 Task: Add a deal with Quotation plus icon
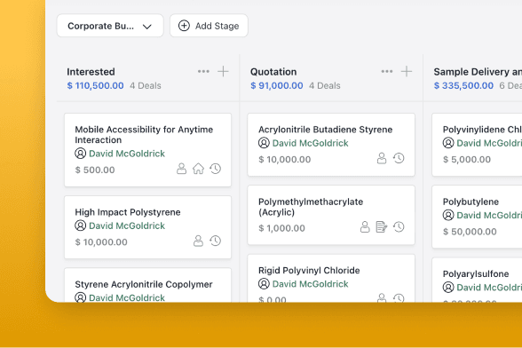tap(407, 71)
